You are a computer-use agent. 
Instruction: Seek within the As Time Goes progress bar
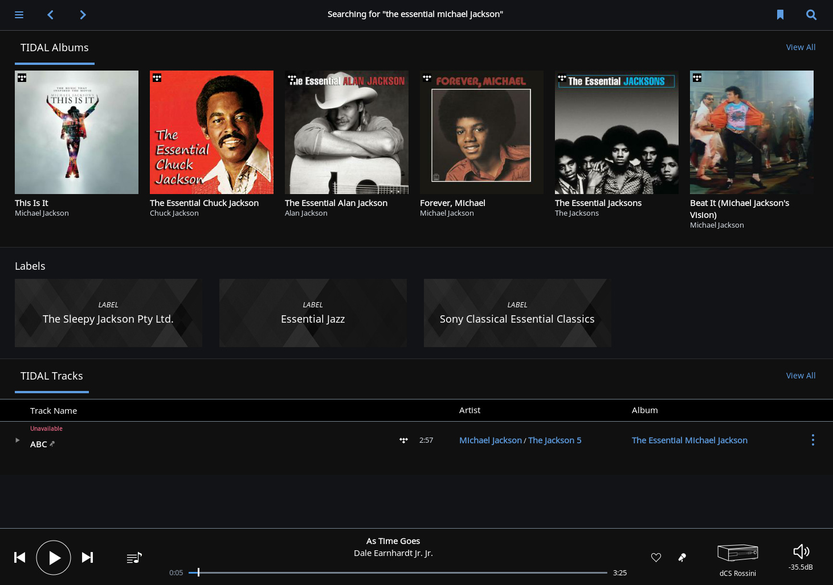click(398, 572)
